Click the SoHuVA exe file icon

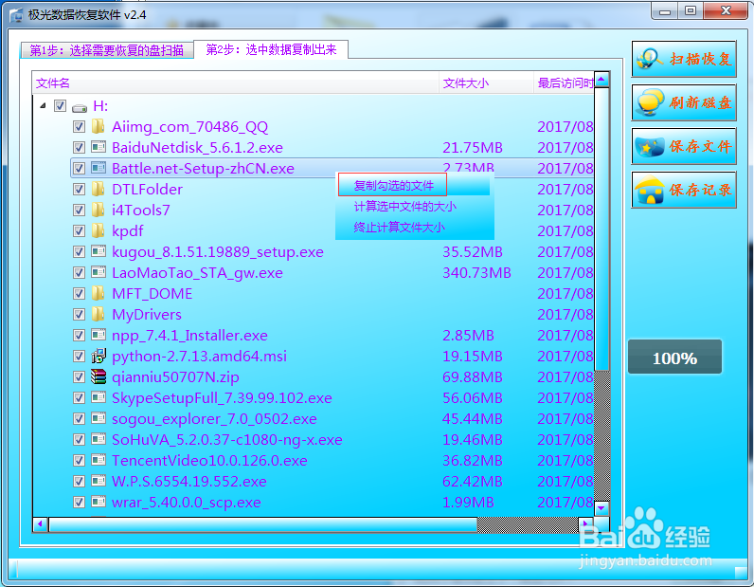(99, 439)
